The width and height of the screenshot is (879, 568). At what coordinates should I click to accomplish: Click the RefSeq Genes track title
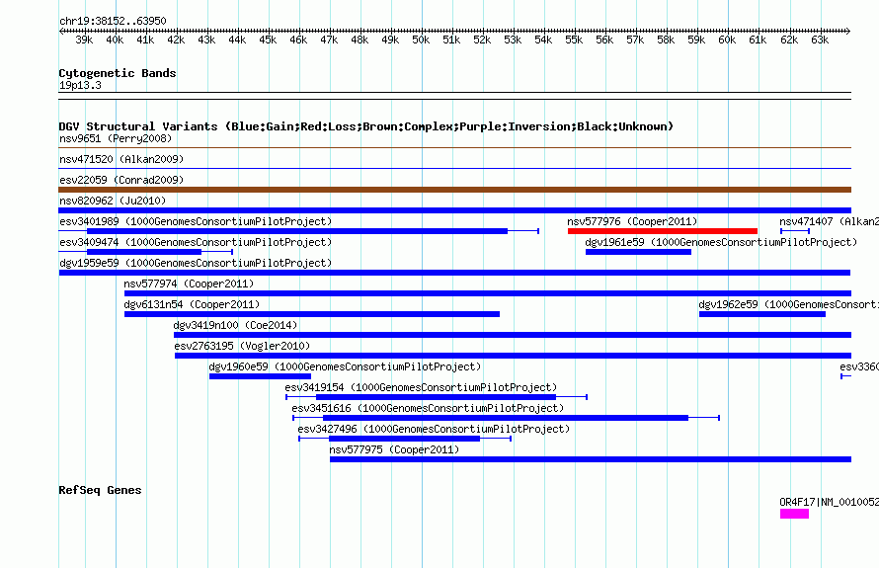tap(100, 490)
